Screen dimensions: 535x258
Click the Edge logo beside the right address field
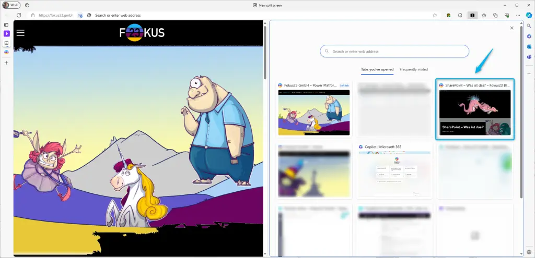pyautogui.click(x=89, y=15)
